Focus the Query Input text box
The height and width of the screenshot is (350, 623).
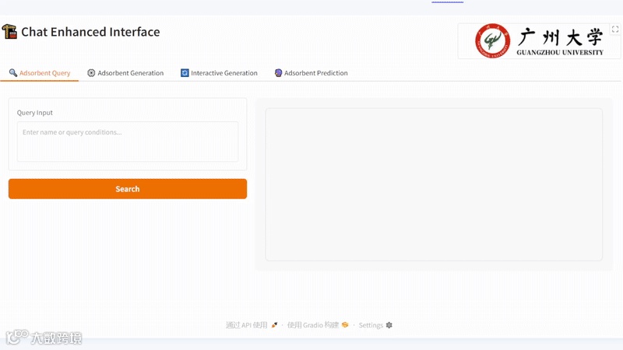tap(128, 142)
